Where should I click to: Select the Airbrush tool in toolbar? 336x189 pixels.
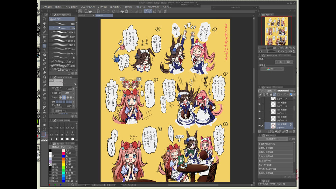click(44, 45)
